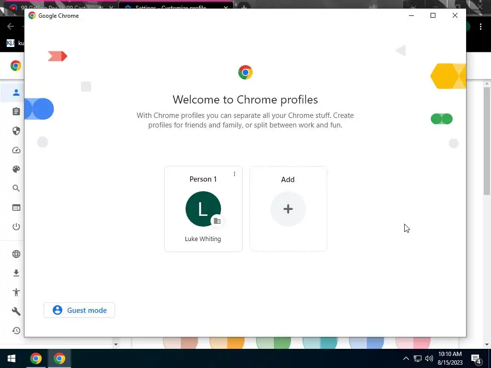Select the green theme color swatch
This screenshot has height=368, width=491.
click(x=273, y=342)
